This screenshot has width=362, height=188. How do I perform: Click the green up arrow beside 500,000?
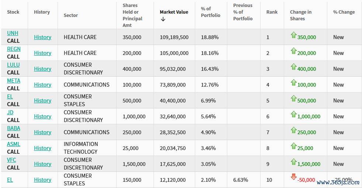pos(293,98)
